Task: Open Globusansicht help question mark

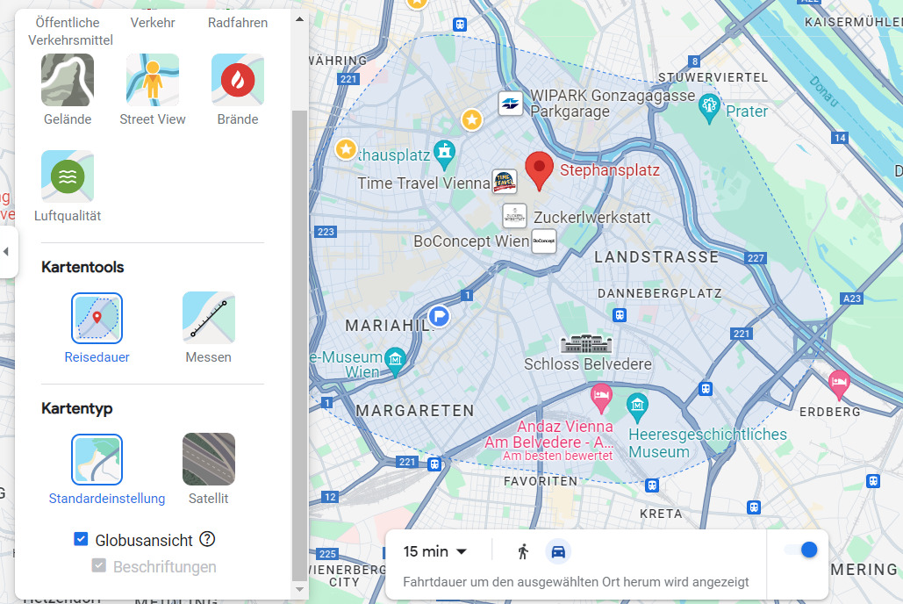Action: click(x=207, y=539)
